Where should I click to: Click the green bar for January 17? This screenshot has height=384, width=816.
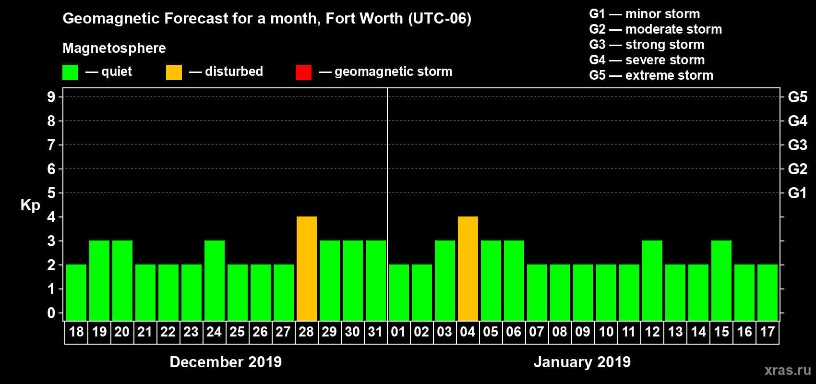point(768,292)
